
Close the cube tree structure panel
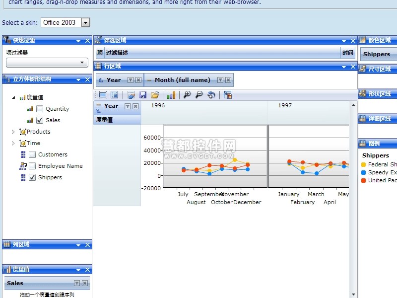[88, 79]
